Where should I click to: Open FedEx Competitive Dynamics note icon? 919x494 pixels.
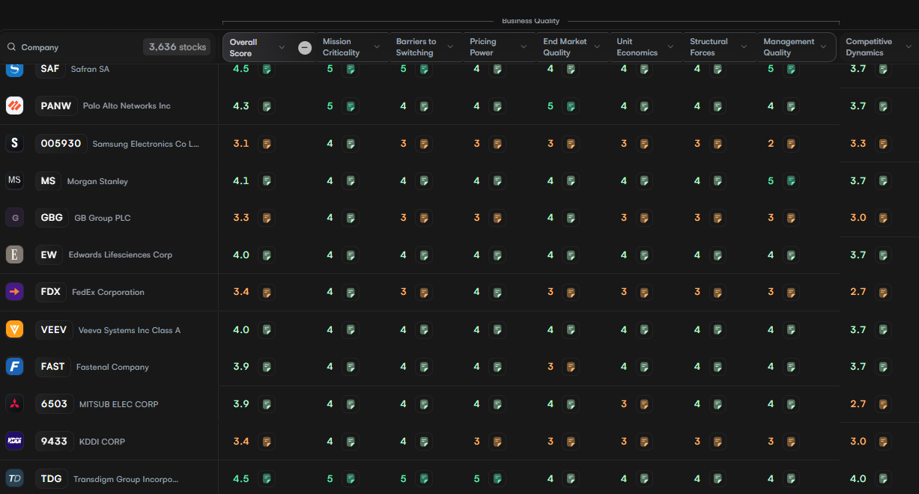(x=883, y=292)
